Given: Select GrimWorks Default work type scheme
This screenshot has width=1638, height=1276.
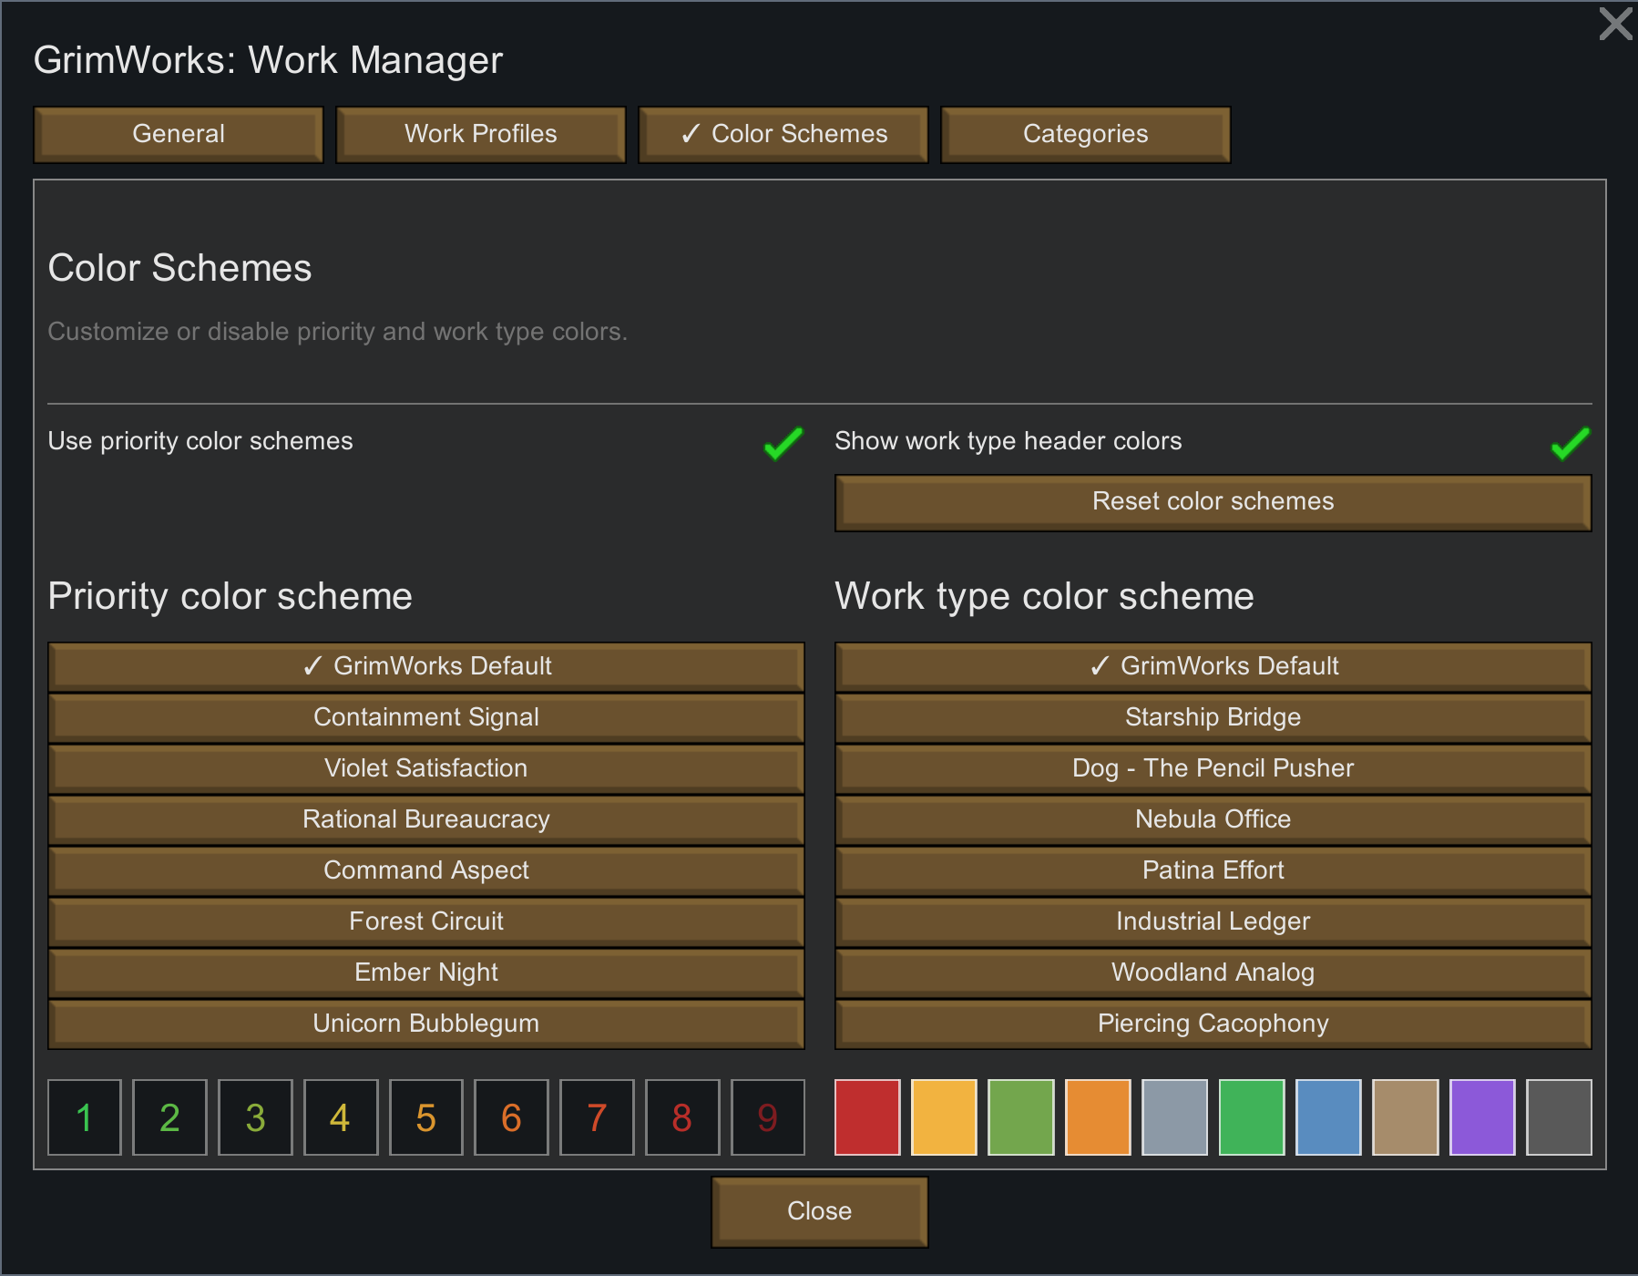Looking at the screenshot, I should (1213, 666).
